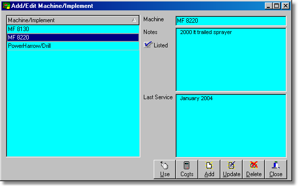Remove the machine with Delete button
This screenshot has height=187, width=298.
[254, 169]
